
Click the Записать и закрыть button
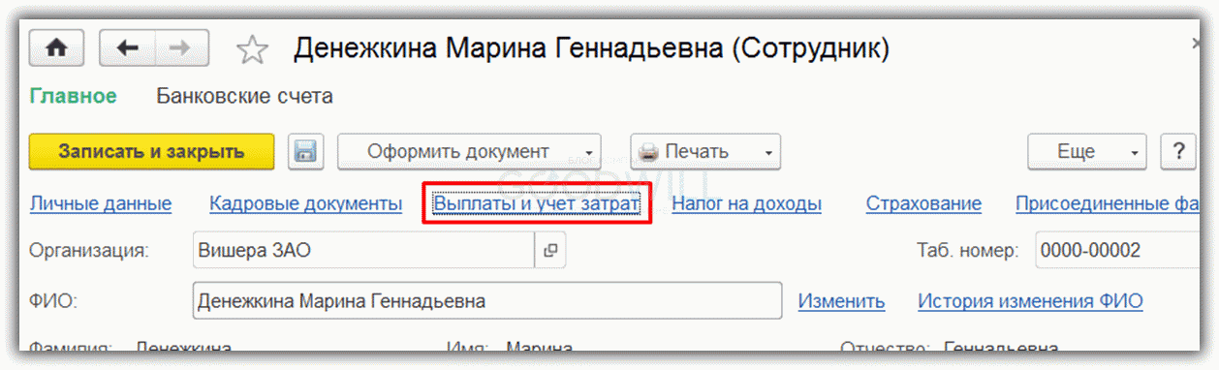coord(152,152)
